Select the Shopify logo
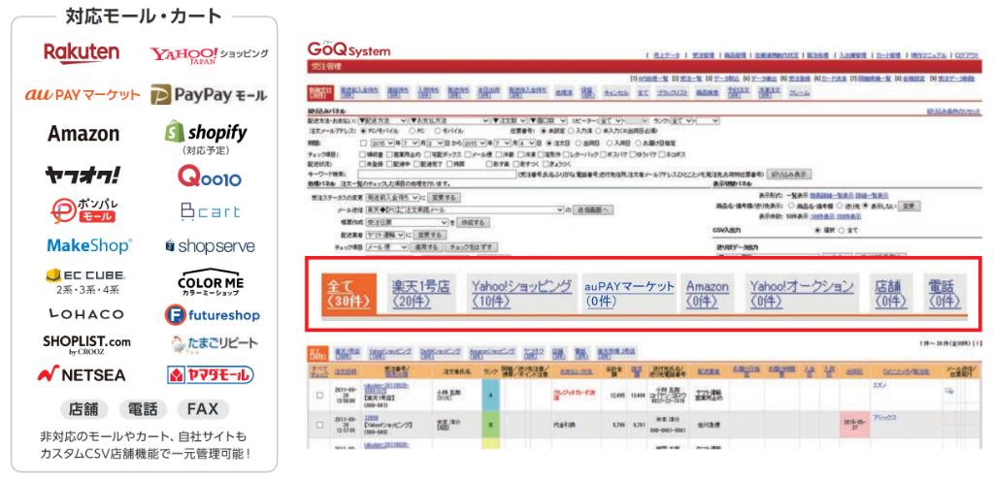The width and height of the screenshot is (994, 481). pos(206,132)
